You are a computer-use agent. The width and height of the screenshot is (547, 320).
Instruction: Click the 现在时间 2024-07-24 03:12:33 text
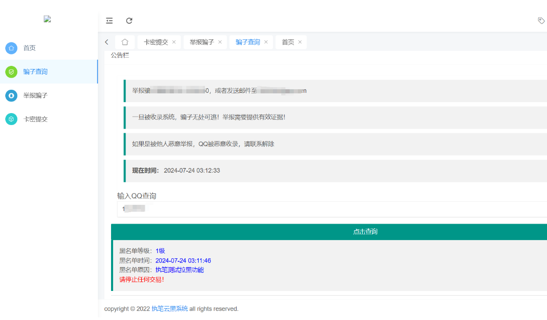(176, 171)
